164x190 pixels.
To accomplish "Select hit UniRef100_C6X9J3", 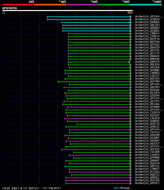I will click(x=147, y=132).
